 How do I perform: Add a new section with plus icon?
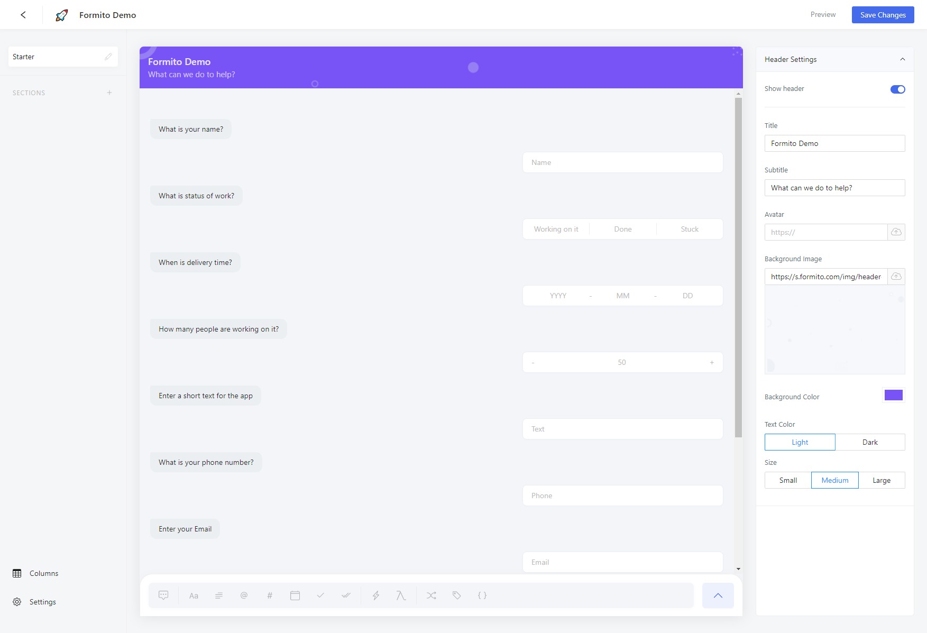109,93
